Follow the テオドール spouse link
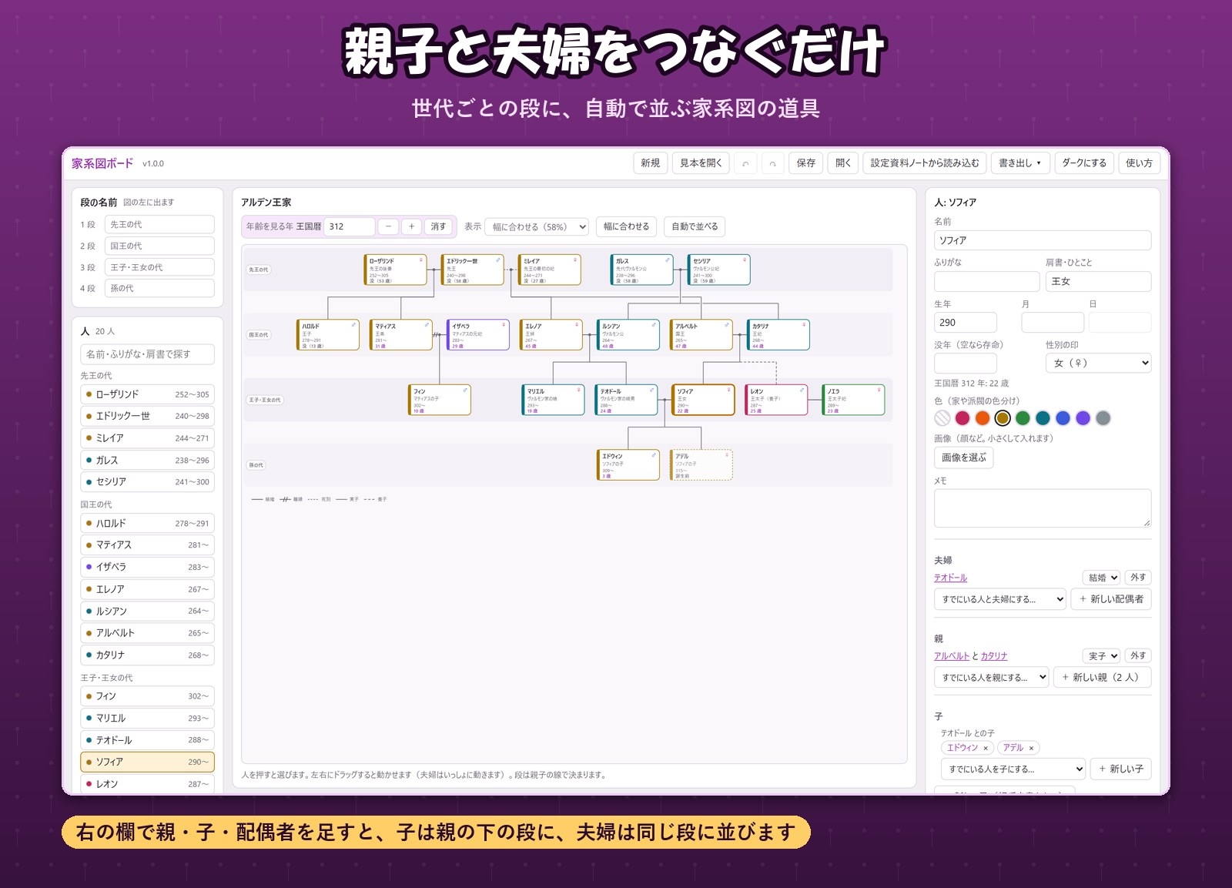The image size is (1232, 888). click(950, 578)
